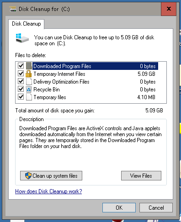
Task: Toggle the Recycle Bin checkbox
Action: point(21,89)
